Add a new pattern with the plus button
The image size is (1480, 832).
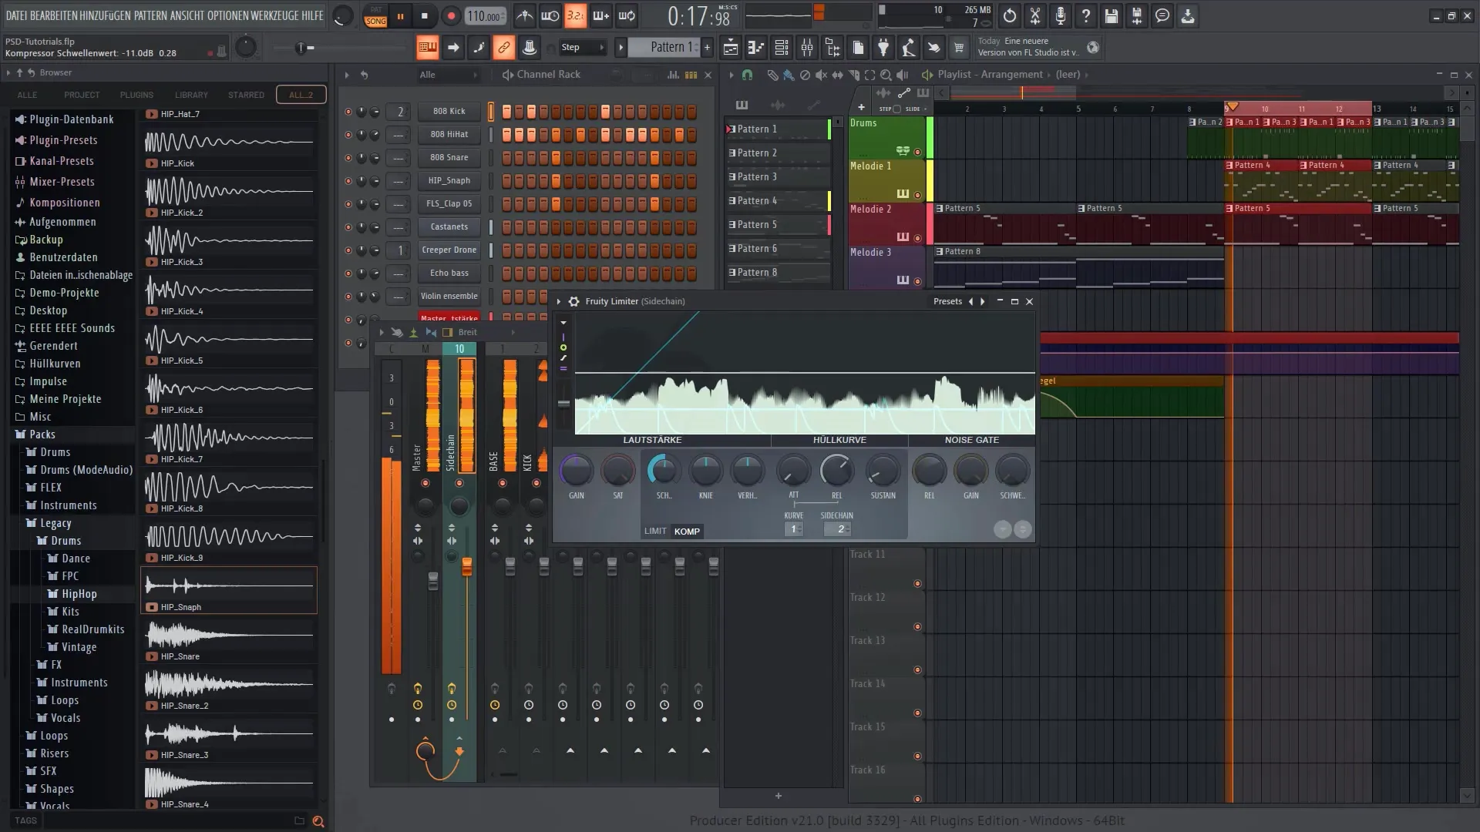tap(707, 48)
